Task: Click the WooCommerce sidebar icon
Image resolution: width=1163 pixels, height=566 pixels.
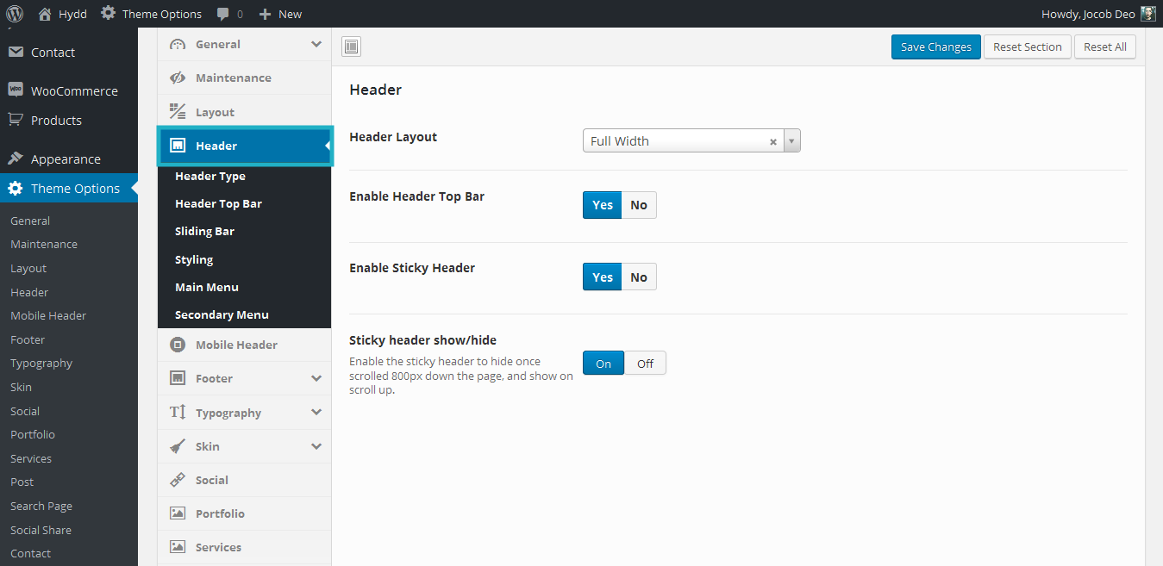Action: (16, 90)
